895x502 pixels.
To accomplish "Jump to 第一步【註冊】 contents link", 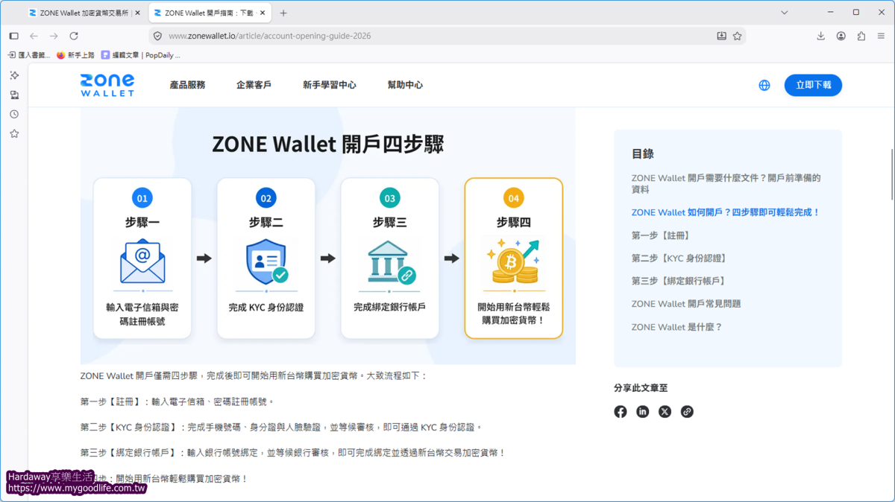I will (661, 235).
